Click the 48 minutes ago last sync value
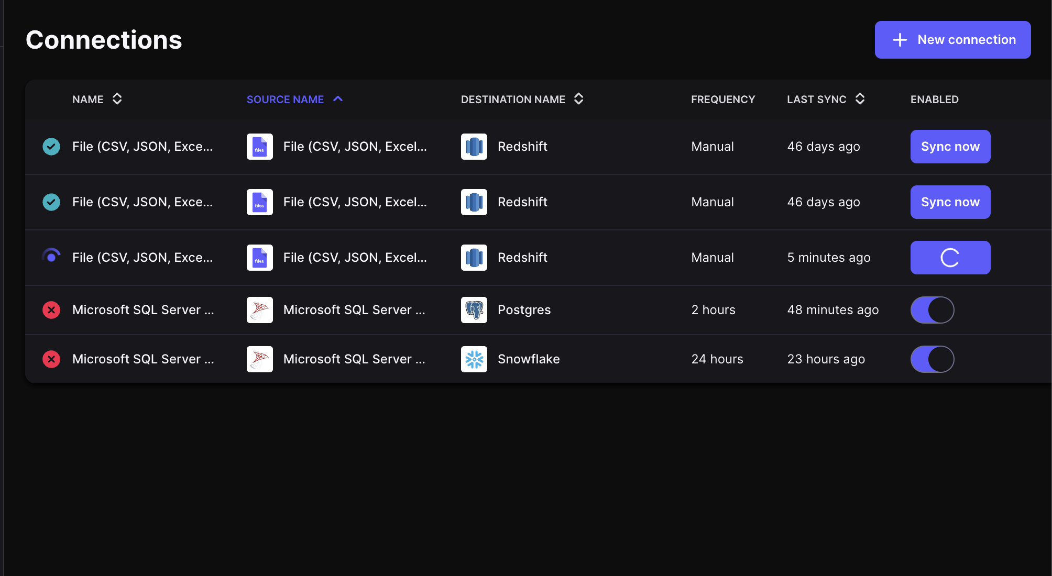Screen dimensions: 1052x576 833,310
